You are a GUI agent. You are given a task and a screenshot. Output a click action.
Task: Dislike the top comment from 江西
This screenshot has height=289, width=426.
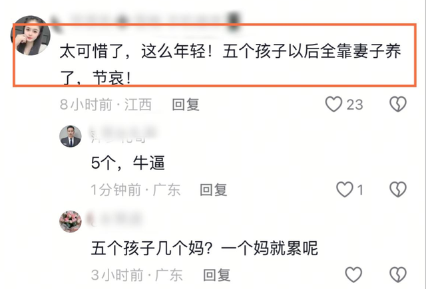(398, 104)
